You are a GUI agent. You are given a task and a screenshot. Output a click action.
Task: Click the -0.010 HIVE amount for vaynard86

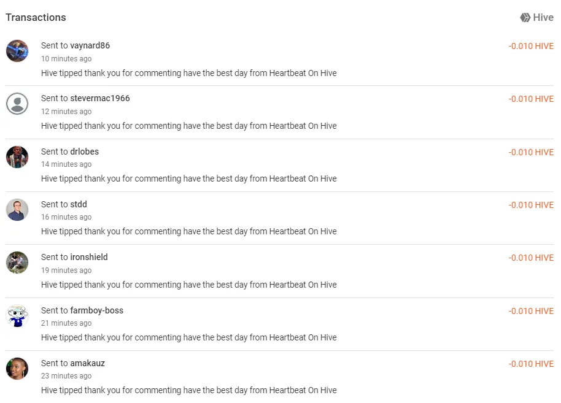point(531,46)
